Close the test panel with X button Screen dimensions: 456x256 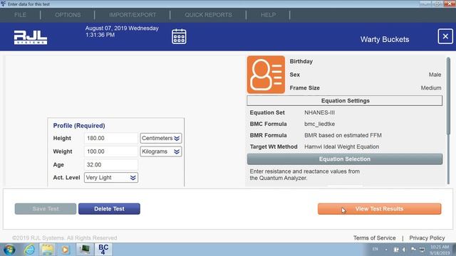[445, 36]
